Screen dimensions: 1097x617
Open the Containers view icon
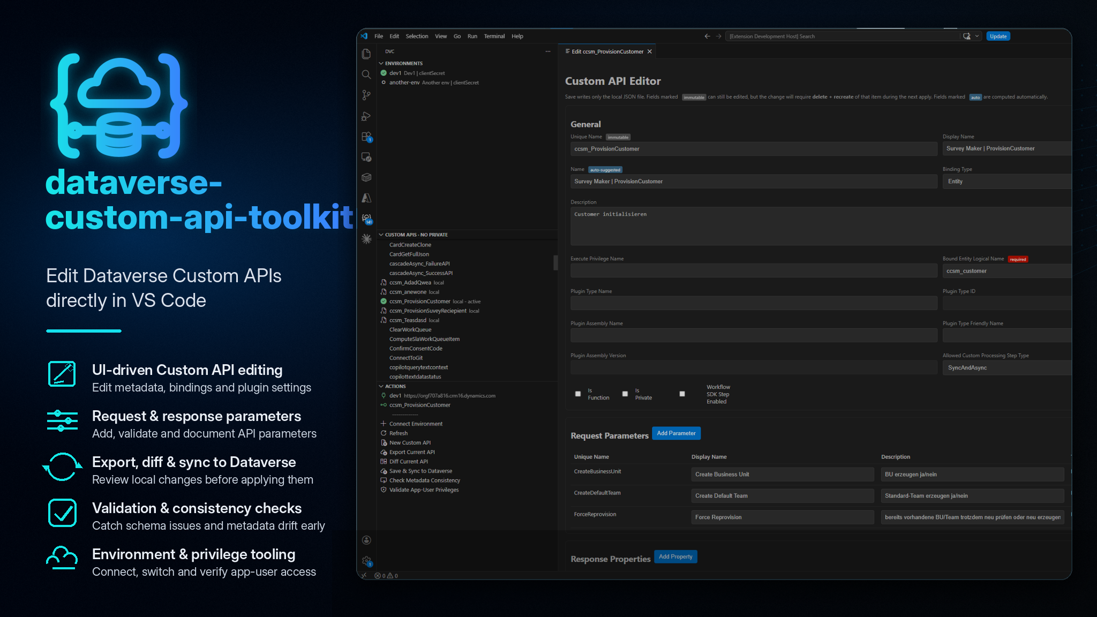click(x=366, y=177)
